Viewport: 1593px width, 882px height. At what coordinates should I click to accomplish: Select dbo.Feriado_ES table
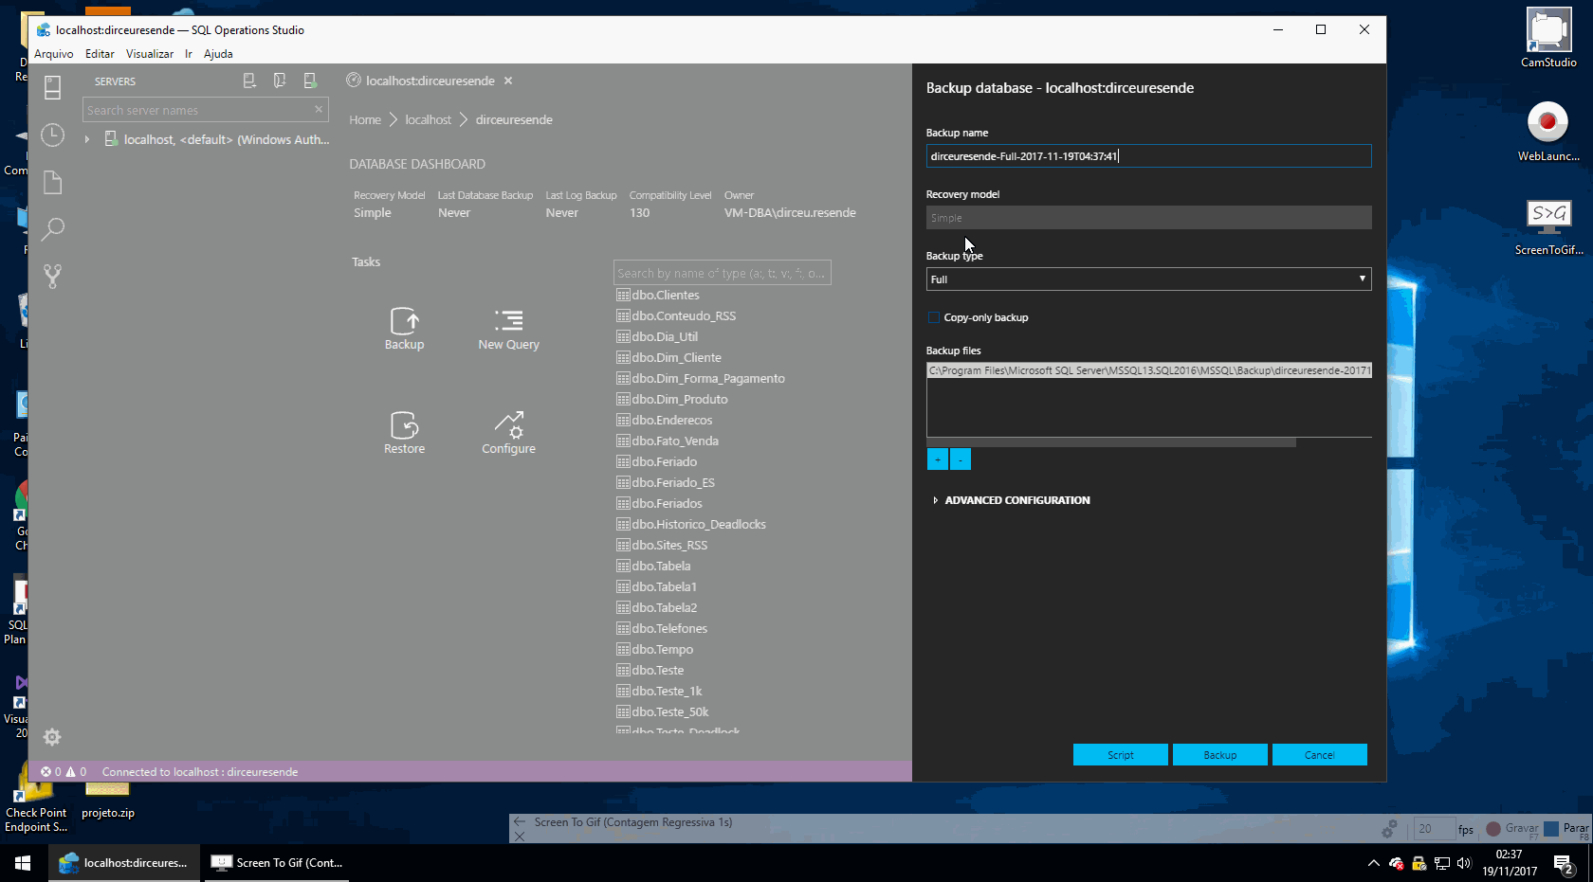point(673,483)
